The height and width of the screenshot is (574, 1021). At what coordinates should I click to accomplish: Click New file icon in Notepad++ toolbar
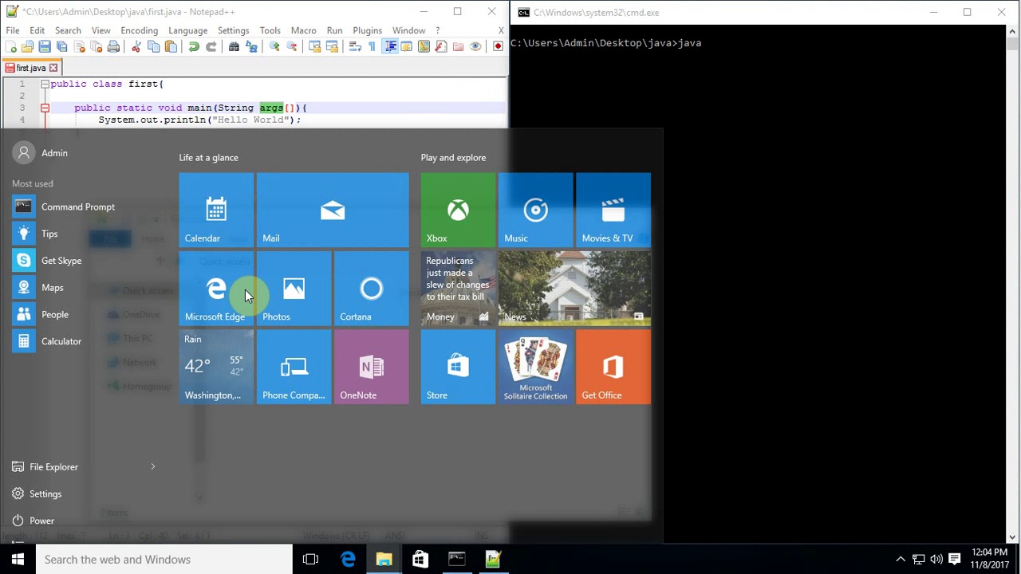pyautogui.click(x=11, y=47)
